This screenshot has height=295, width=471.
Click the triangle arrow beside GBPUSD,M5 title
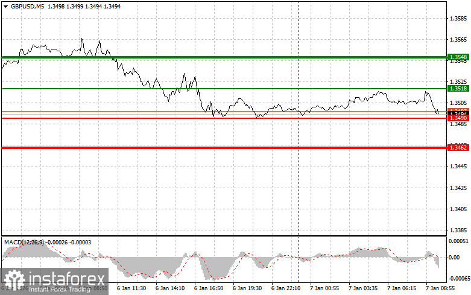point(5,6)
